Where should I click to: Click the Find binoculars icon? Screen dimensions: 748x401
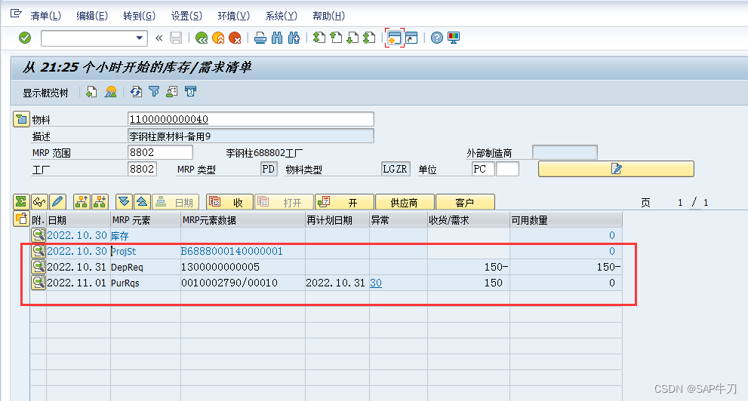277,38
